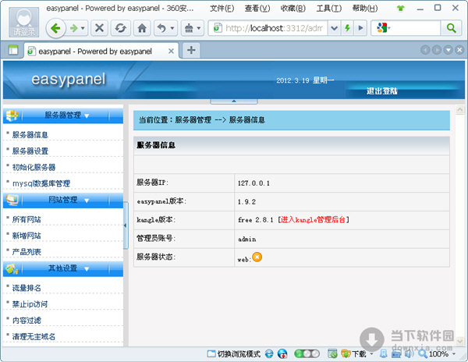Stop page loading with the X button

[x=99, y=28]
